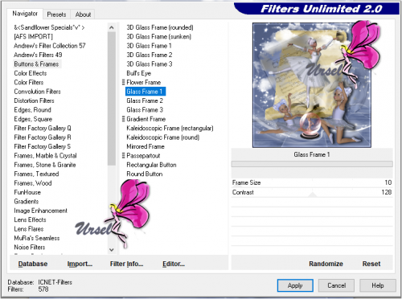Screen dimensions: 402x299
Task: Click the progress bar under Glass Frame 1
Action: 312,164
